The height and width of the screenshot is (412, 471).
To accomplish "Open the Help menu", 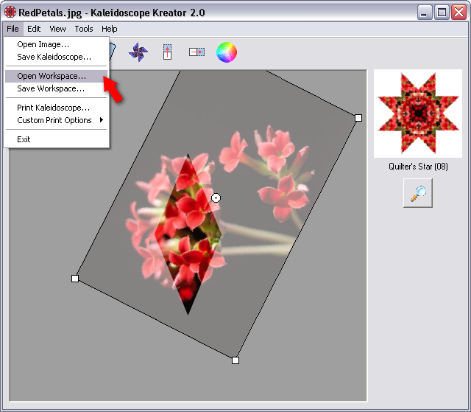I will pyautogui.click(x=110, y=29).
